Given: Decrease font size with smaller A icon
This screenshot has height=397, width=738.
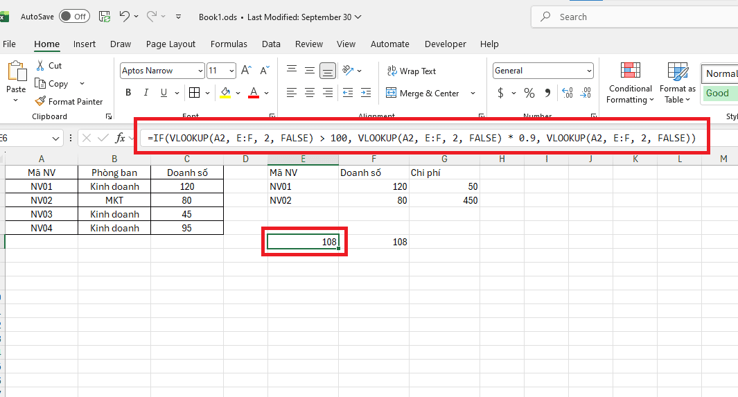Looking at the screenshot, I should click(265, 70).
